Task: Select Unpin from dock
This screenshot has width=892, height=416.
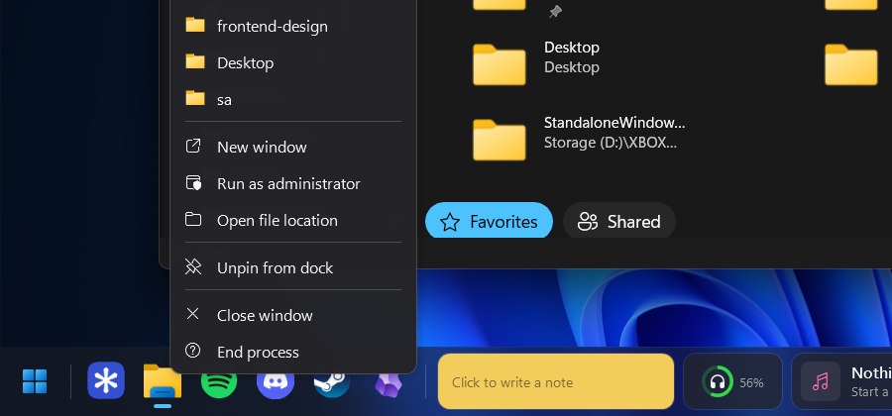Action: pyautogui.click(x=293, y=267)
